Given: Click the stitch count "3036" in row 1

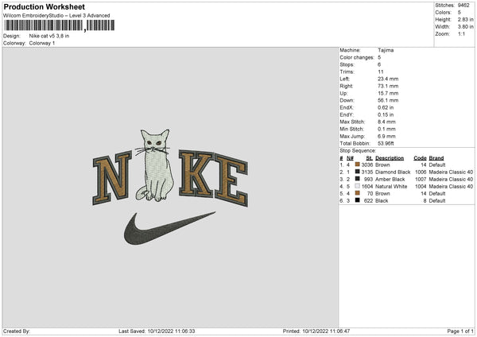Looking at the screenshot, I should click(367, 165).
